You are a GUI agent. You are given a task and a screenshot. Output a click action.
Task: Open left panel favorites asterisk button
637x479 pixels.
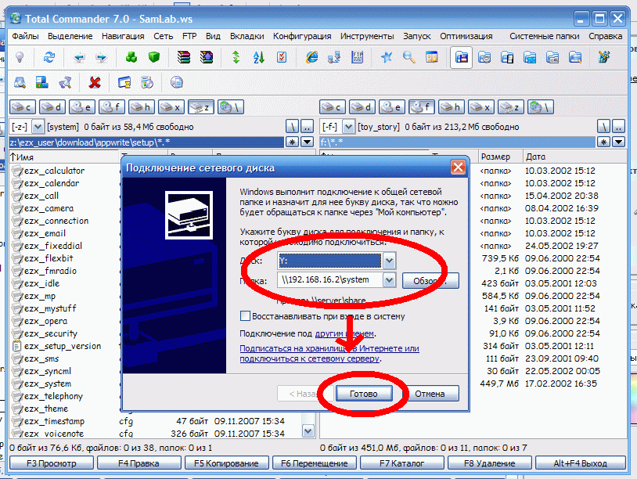point(293,142)
